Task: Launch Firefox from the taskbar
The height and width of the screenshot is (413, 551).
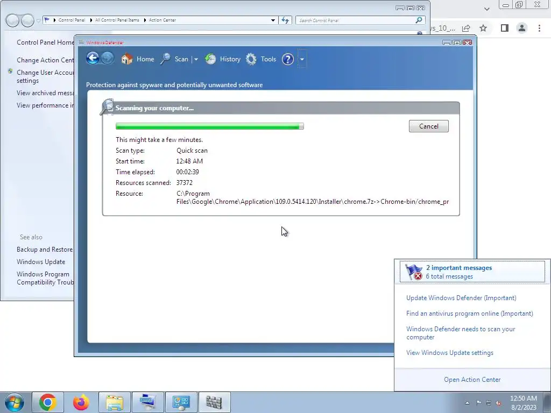Action: [x=81, y=402]
